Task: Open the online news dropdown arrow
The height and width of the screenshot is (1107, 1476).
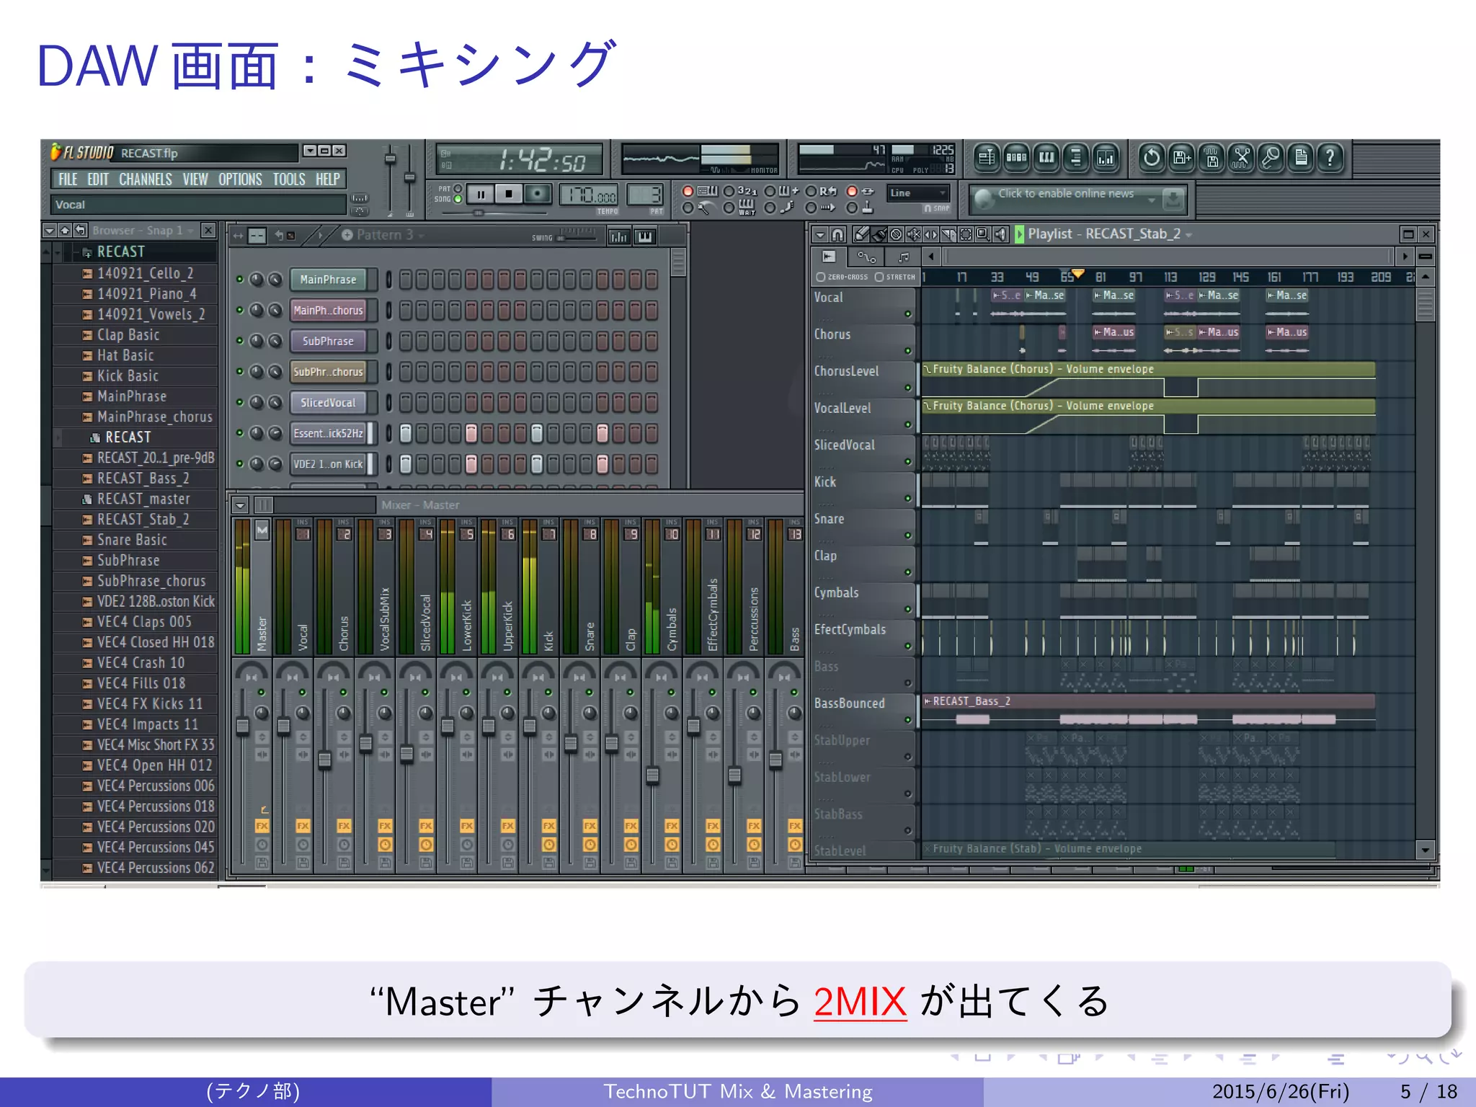Action: coord(1151,200)
